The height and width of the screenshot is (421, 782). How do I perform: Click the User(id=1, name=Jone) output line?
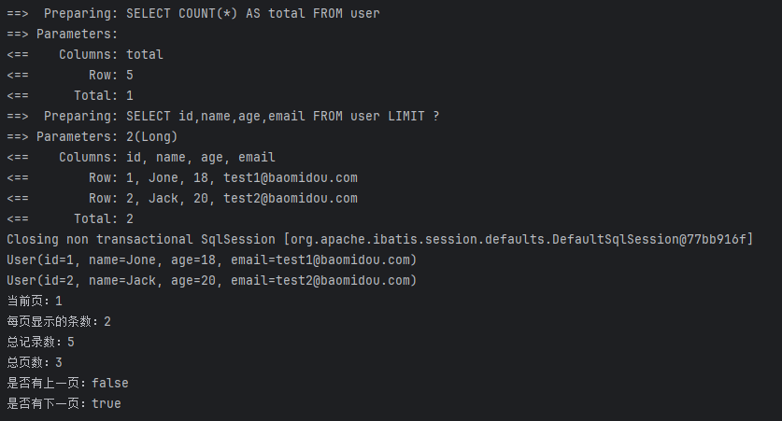pos(211,260)
